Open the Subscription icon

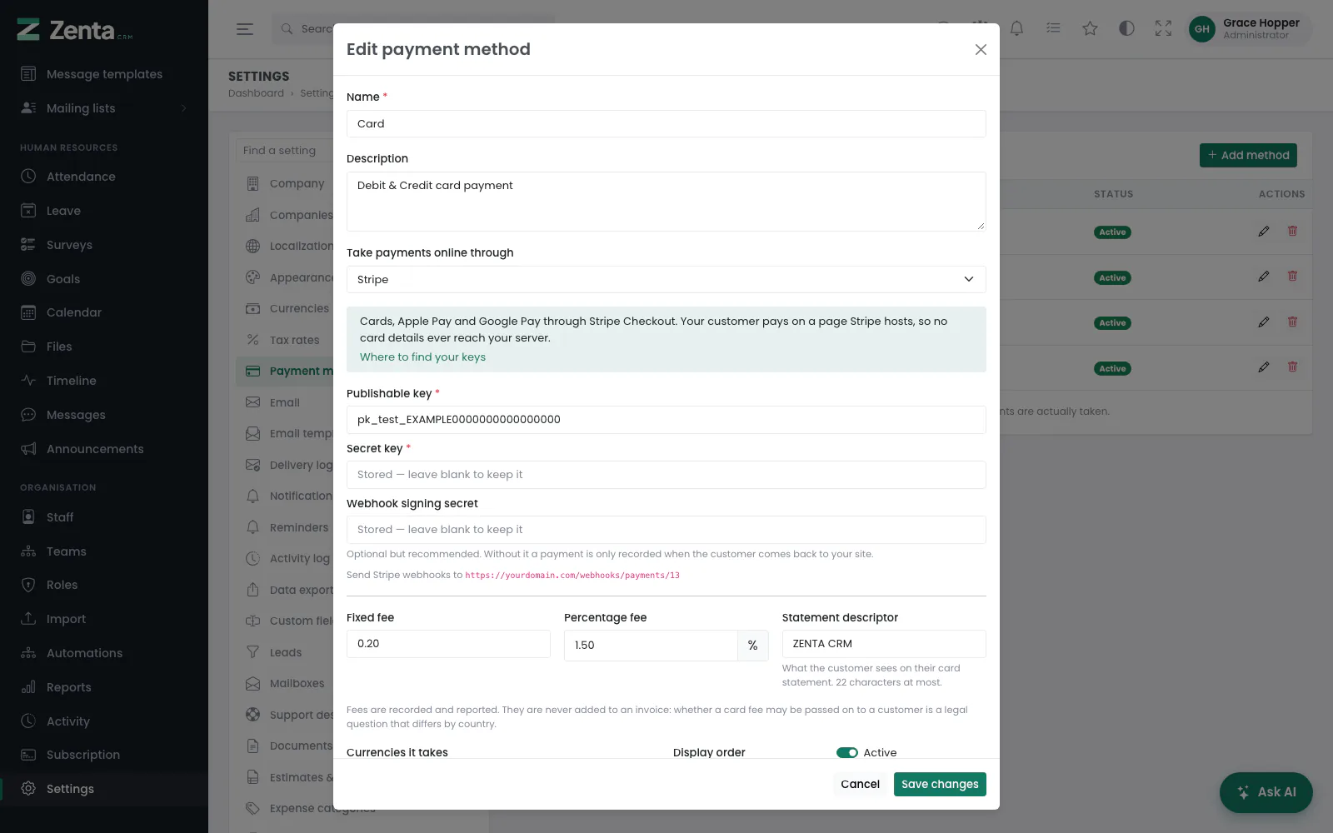point(28,755)
